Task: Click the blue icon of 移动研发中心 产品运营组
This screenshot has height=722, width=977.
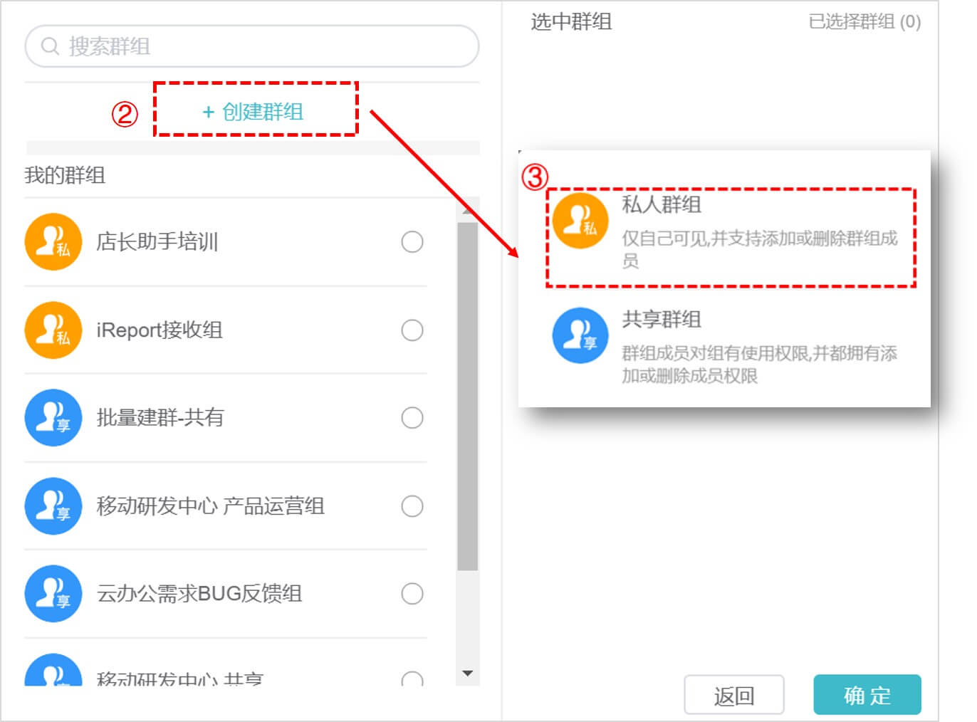Action: [x=53, y=506]
